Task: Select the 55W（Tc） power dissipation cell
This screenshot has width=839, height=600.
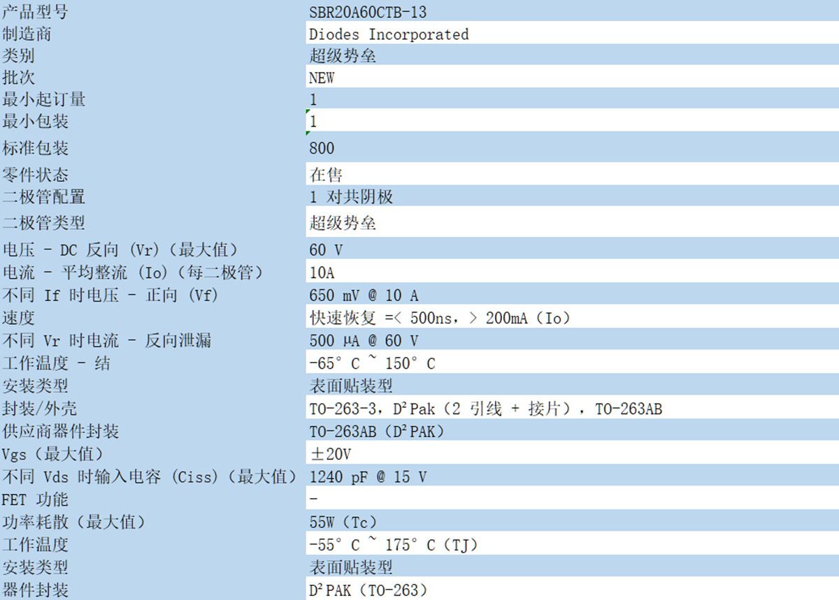Action: 343,522
